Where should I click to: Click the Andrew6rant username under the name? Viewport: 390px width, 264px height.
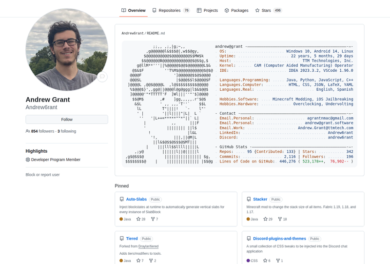click(41, 107)
